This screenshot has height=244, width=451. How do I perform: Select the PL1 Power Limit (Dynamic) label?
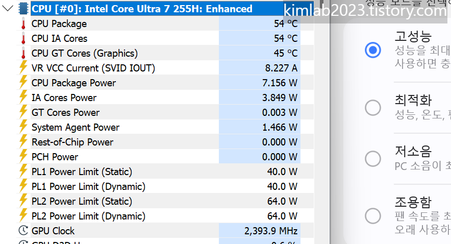pyautogui.click(x=89, y=187)
